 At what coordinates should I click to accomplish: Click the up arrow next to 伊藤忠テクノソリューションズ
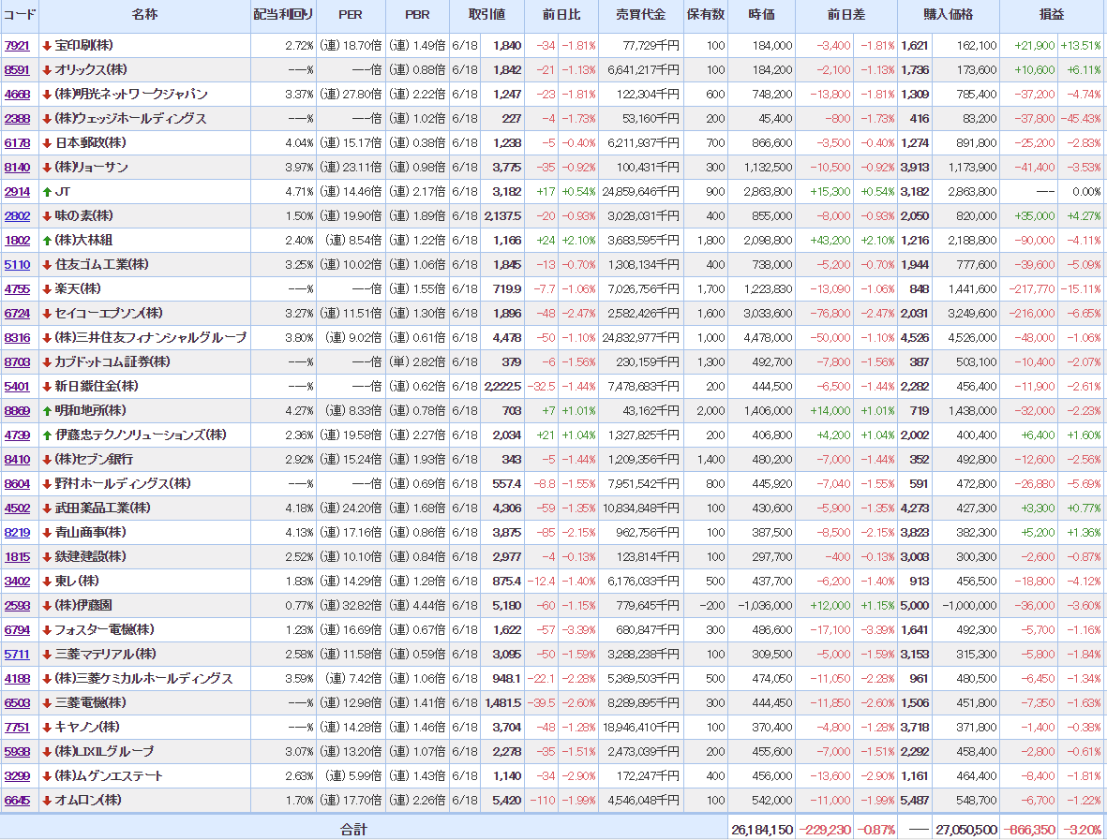pyautogui.click(x=47, y=435)
